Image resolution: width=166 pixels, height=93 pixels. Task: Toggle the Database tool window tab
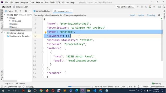coord(164,15)
